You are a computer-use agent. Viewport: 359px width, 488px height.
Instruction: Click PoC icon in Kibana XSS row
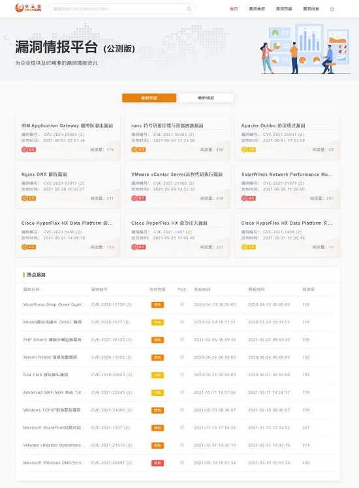(182, 322)
